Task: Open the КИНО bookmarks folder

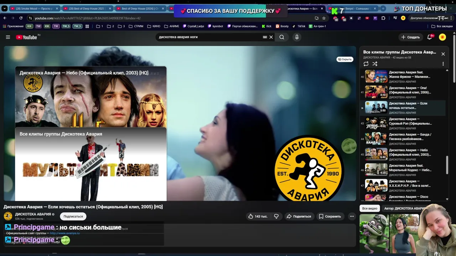Action: 154,26
